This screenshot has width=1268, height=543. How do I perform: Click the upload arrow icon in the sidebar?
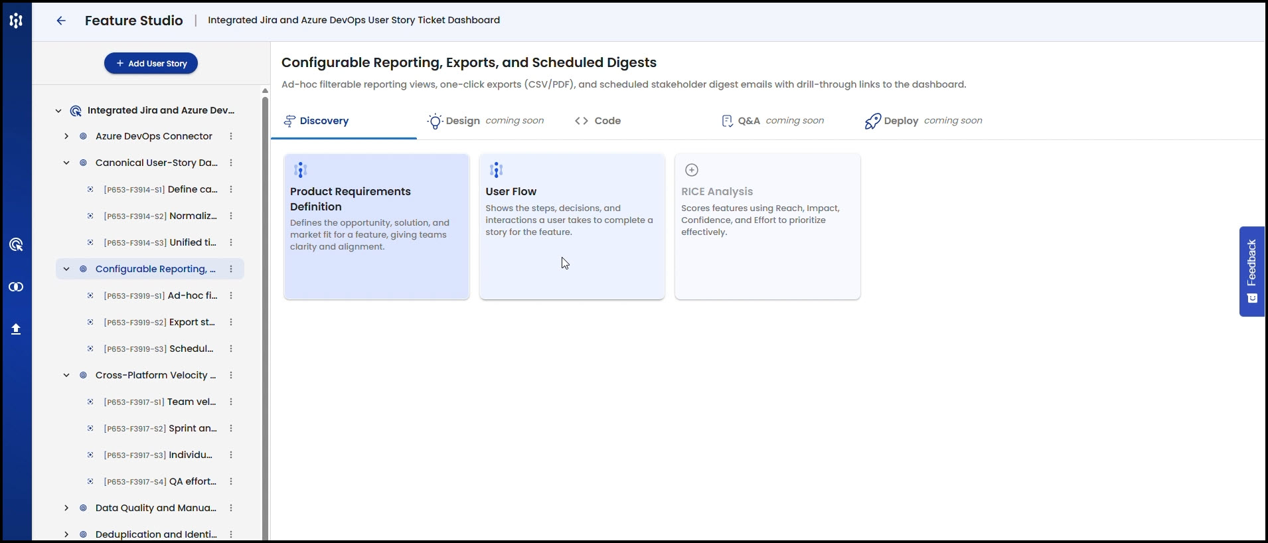pyautogui.click(x=16, y=329)
